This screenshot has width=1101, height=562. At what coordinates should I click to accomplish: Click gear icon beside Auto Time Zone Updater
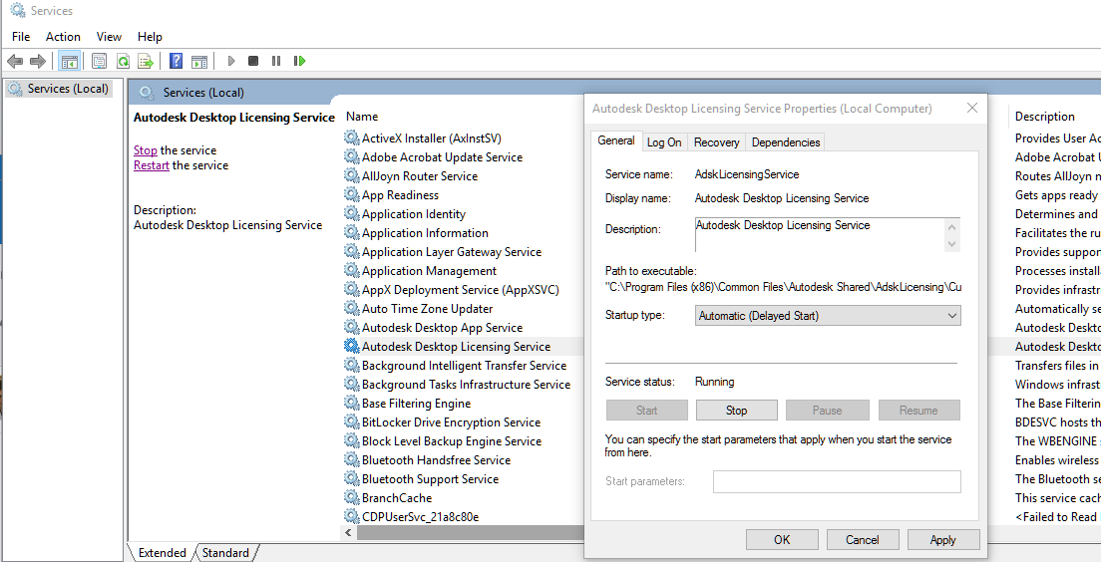(351, 309)
